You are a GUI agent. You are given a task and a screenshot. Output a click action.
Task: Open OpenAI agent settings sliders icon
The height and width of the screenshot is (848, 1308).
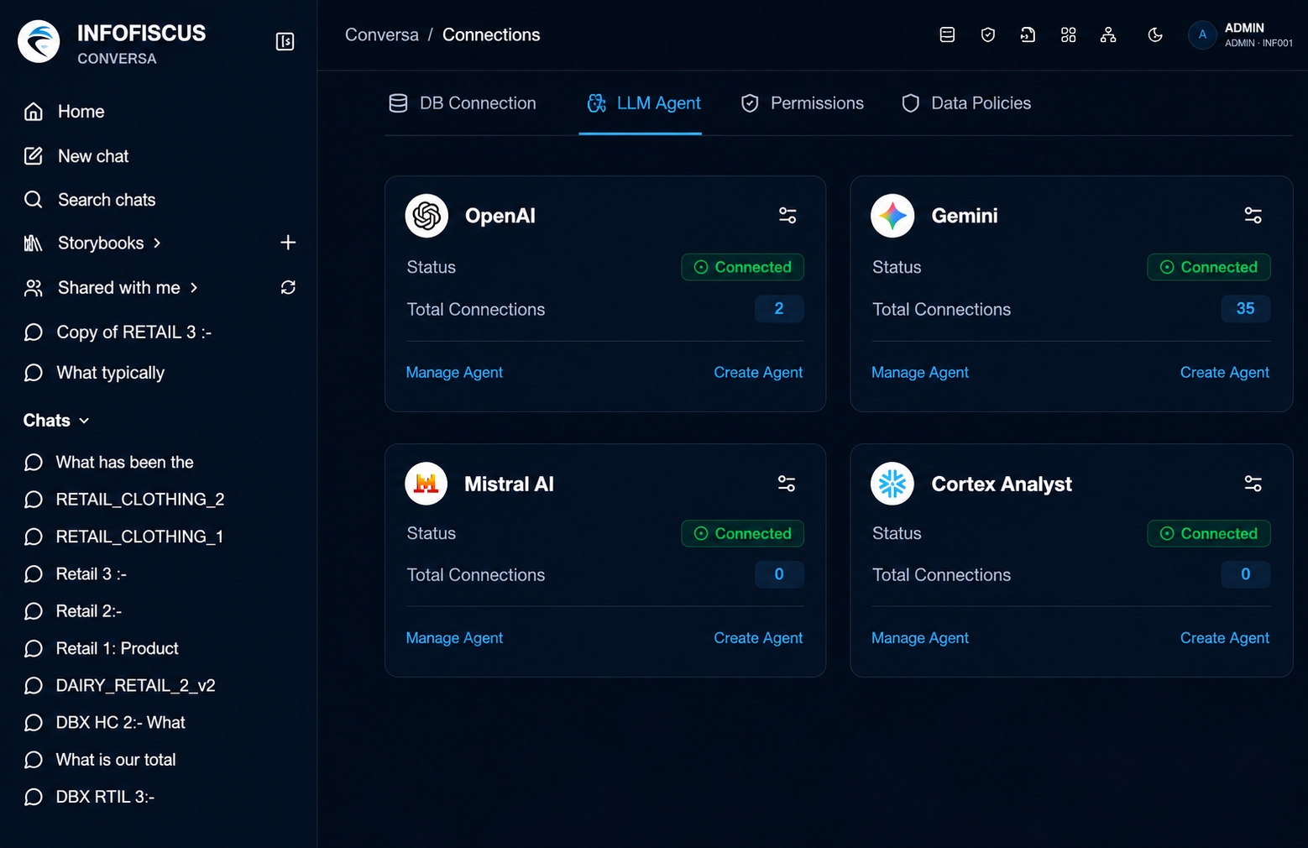pyautogui.click(x=787, y=216)
